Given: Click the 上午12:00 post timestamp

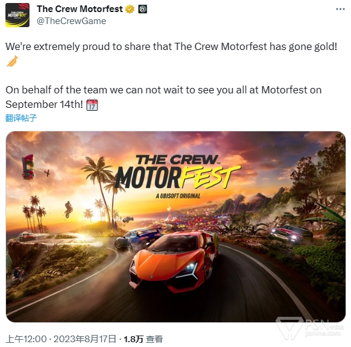Looking at the screenshot, I should point(26,339).
